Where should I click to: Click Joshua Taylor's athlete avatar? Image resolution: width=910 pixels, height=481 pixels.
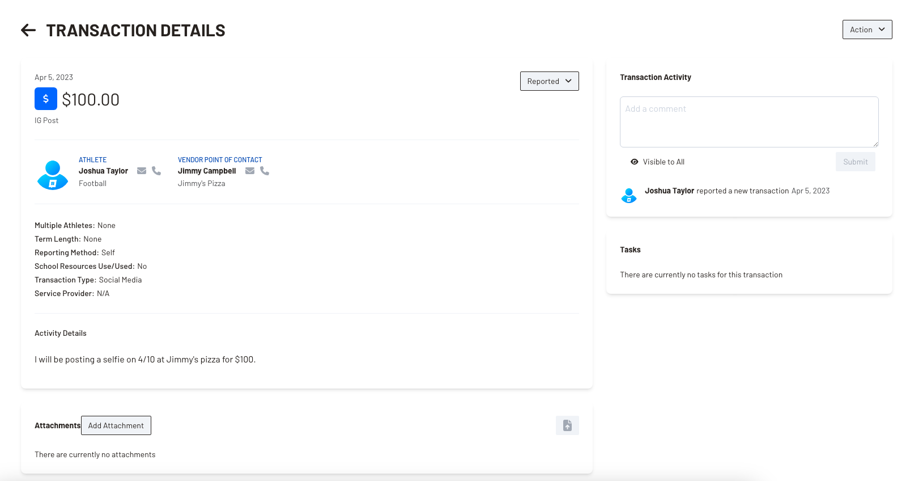tap(53, 175)
